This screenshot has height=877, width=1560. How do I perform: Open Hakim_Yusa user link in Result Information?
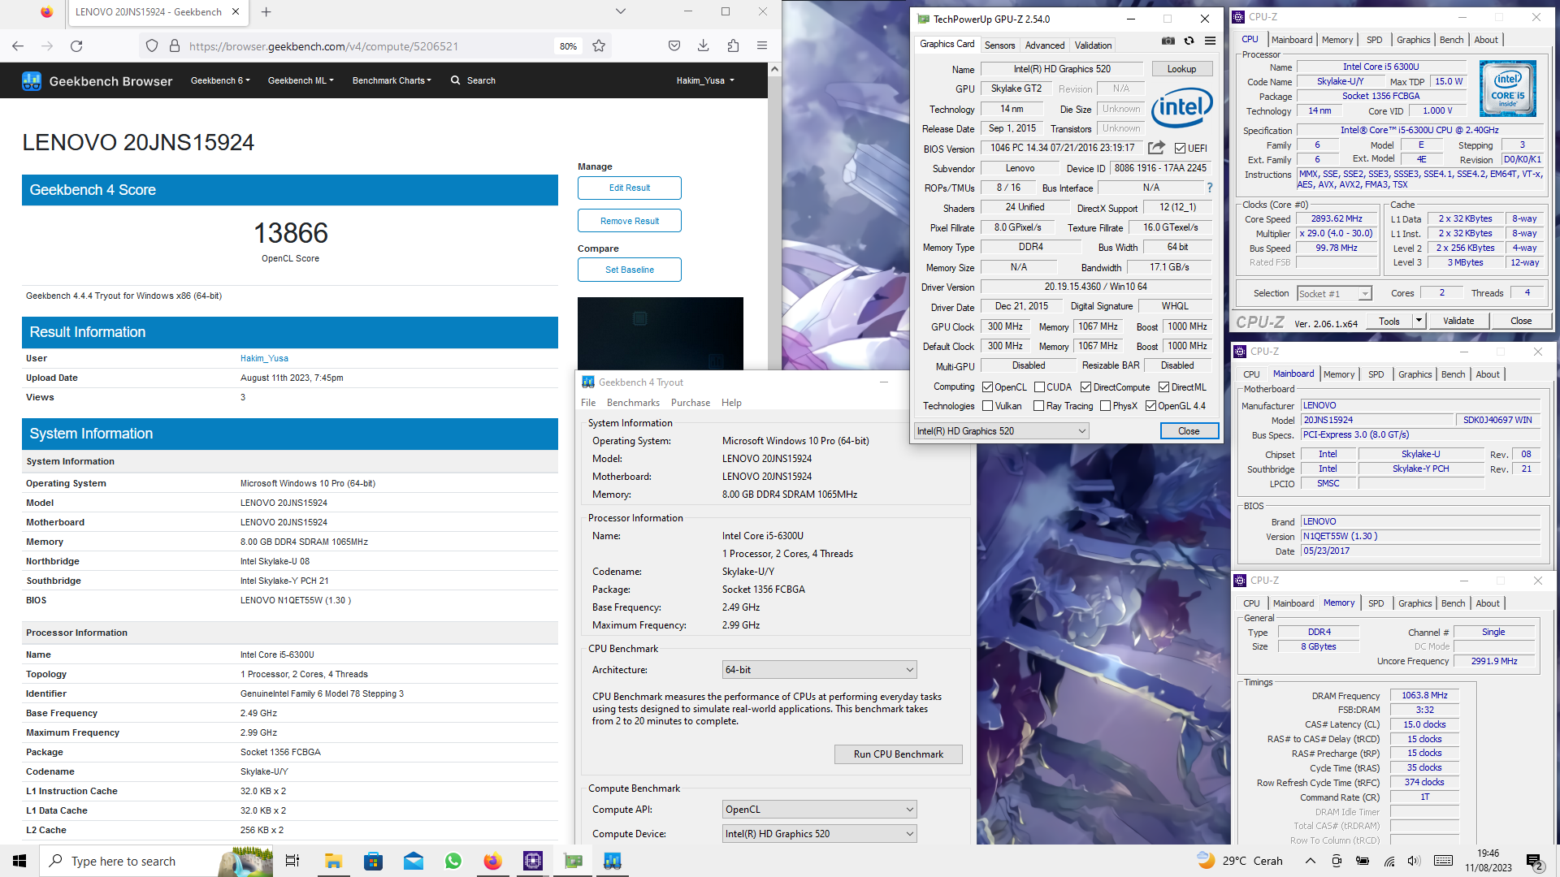coord(264,358)
